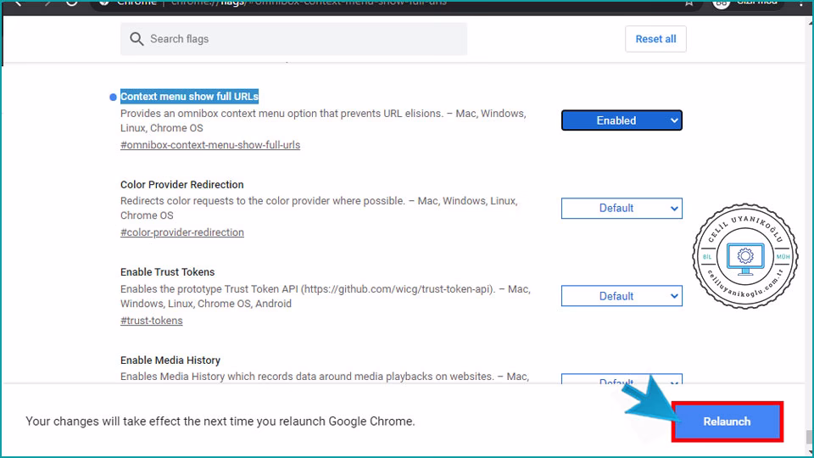Select the 'Enable Media History' heading
Image resolution: width=814 pixels, height=458 pixels.
[x=170, y=360]
